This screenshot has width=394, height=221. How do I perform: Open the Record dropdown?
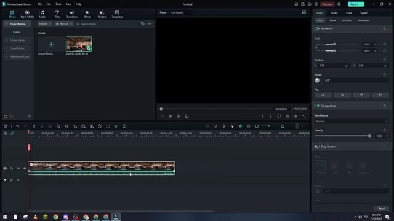[x=64, y=24]
